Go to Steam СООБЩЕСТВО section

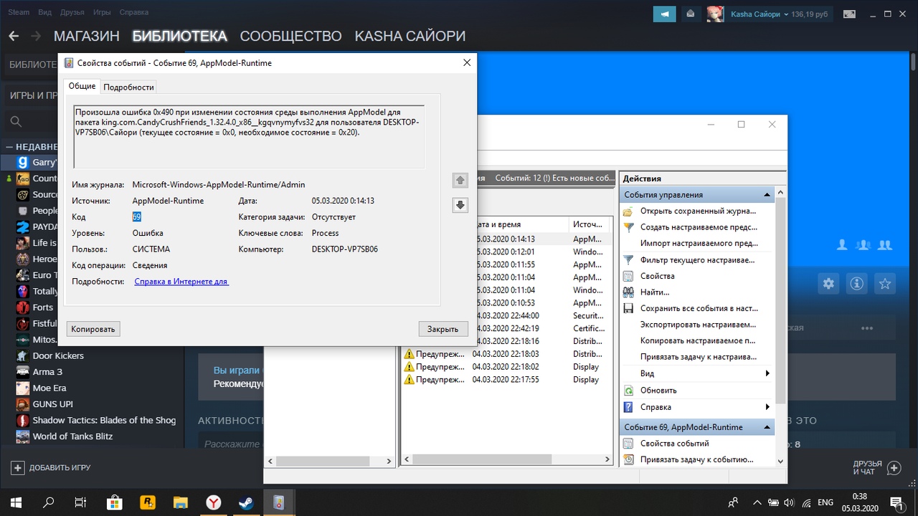(290, 36)
